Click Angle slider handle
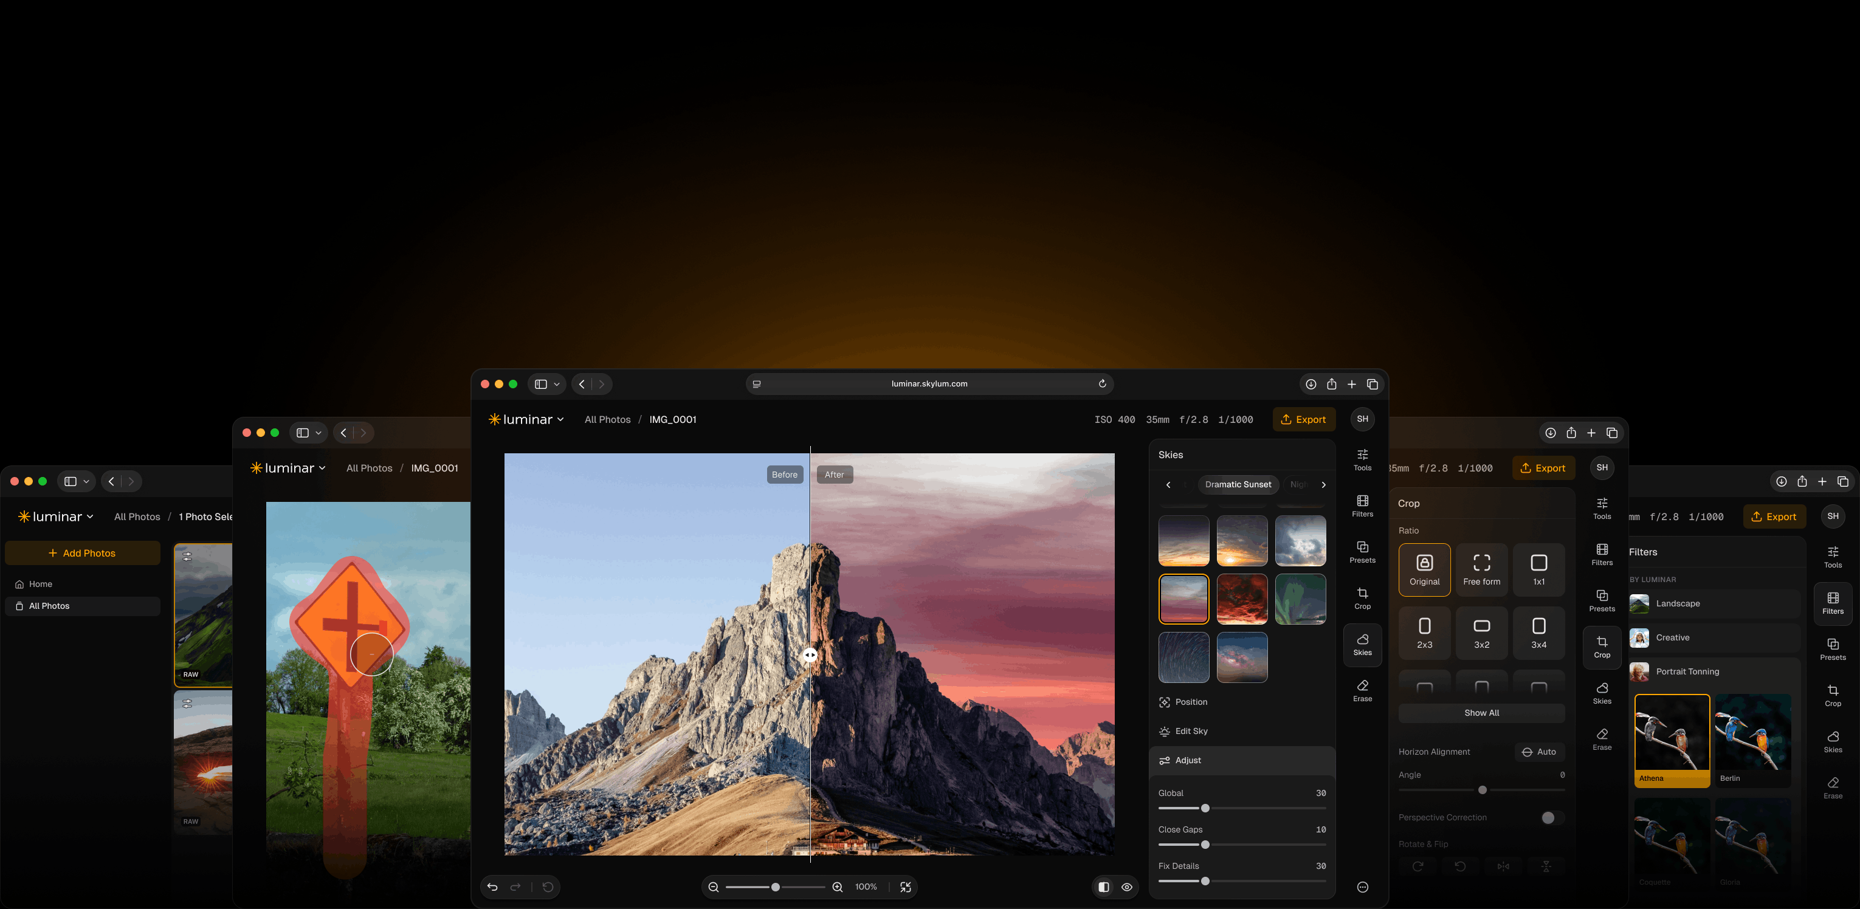Viewport: 1860px width, 909px height. (x=1482, y=790)
